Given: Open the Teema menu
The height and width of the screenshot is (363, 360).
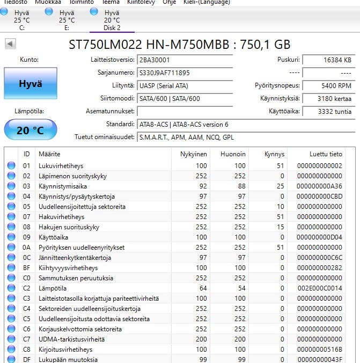Looking at the screenshot, I should (x=111, y=2).
